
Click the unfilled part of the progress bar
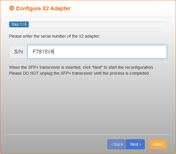[98, 24]
